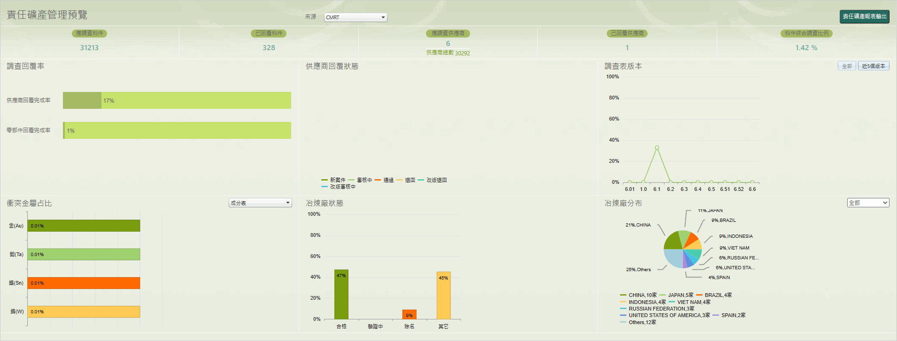This screenshot has width=897, height=341.
Task: Toggle the 改版審核中 legend series
Action: pos(339,187)
